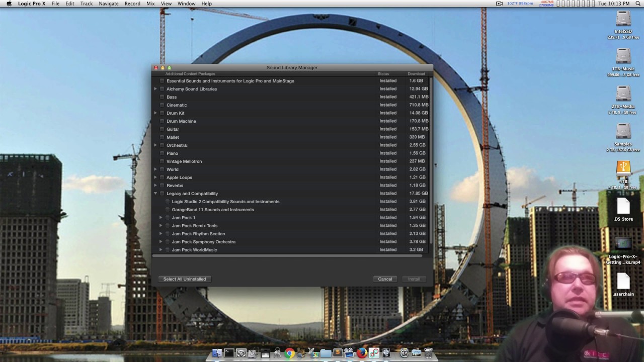
Task: Expand the Orchestral package group
Action: [x=155, y=145]
